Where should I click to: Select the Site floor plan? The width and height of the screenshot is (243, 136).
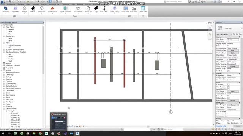(x=10, y=34)
